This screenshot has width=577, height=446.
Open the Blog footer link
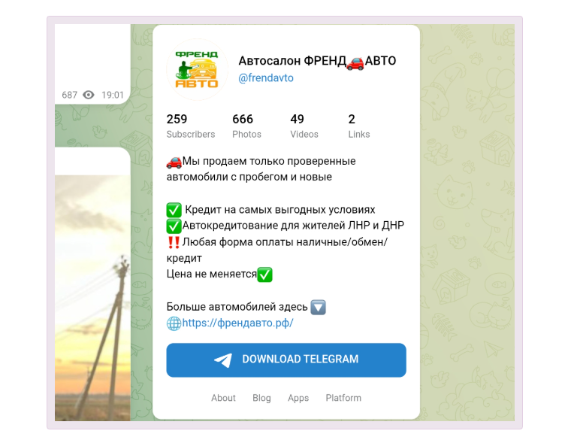pyautogui.click(x=261, y=398)
